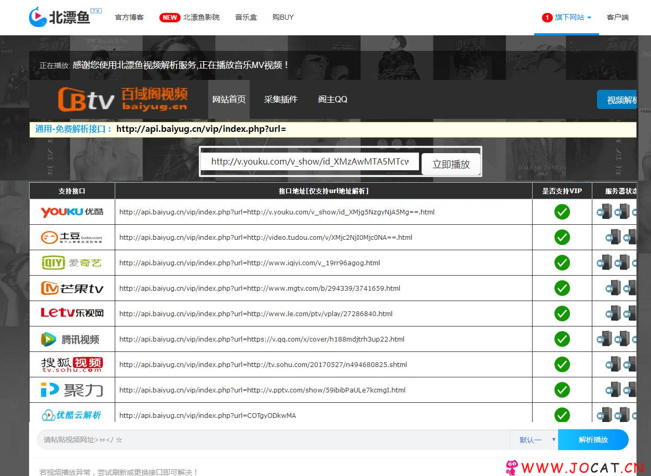This screenshot has height=476, width=651.
Task: Click the green VIP checkmark in 优酷云解析 row
Action: tap(562, 415)
